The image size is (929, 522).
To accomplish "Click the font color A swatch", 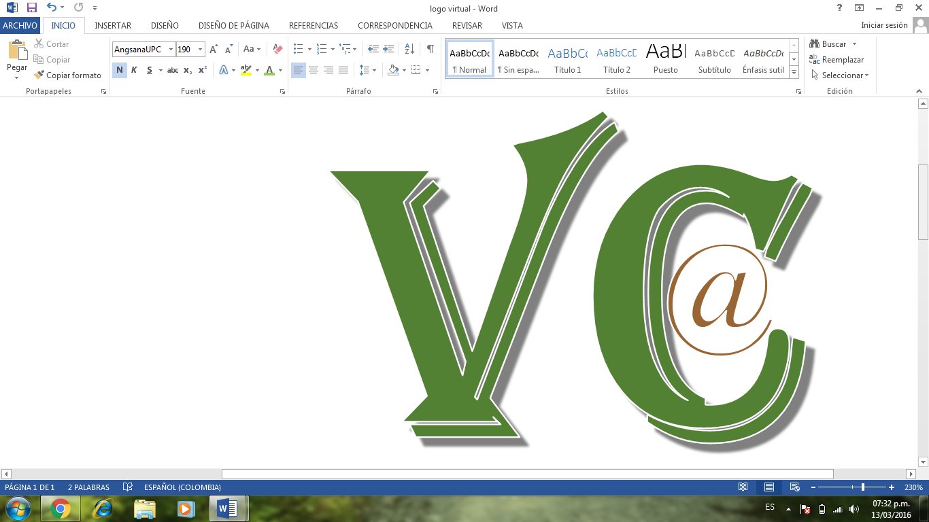I will pos(269,70).
